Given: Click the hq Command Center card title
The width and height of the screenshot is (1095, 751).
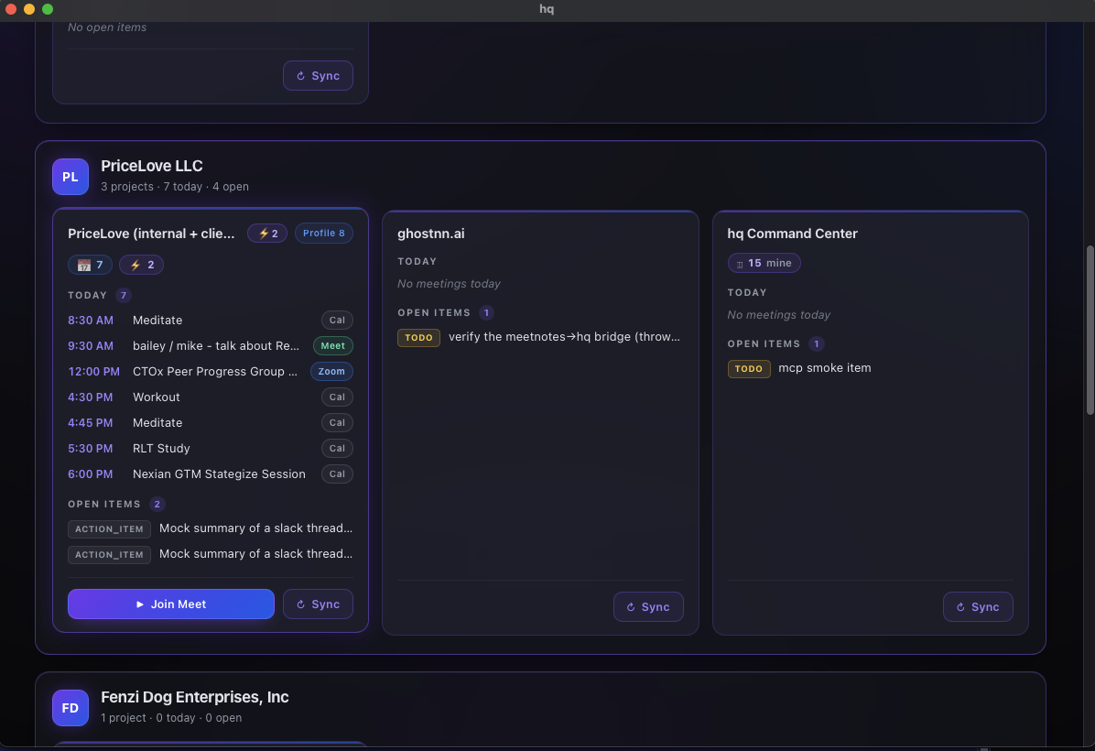Looking at the screenshot, I should [793, 234].
